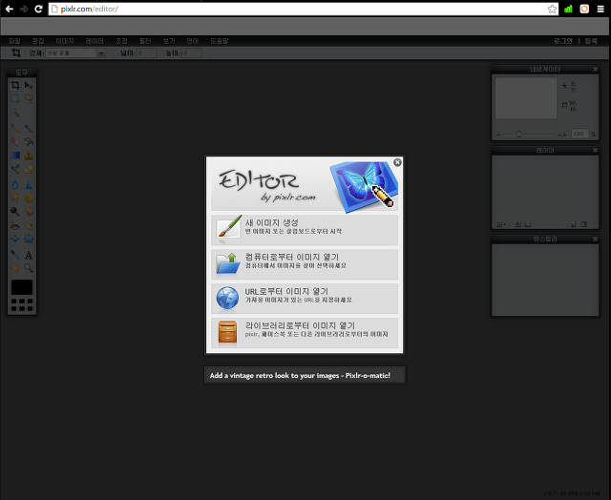This screenshot has height=500, width=611.
Task: Select the Type text tool
Action: pos(29,255)
